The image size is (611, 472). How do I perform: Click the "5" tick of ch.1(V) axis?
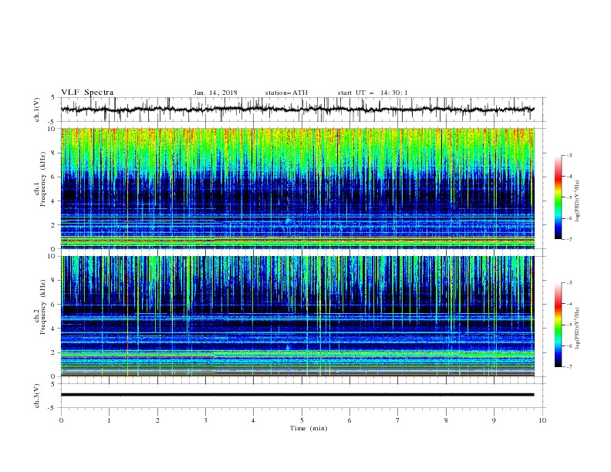(x=54, y=98)
